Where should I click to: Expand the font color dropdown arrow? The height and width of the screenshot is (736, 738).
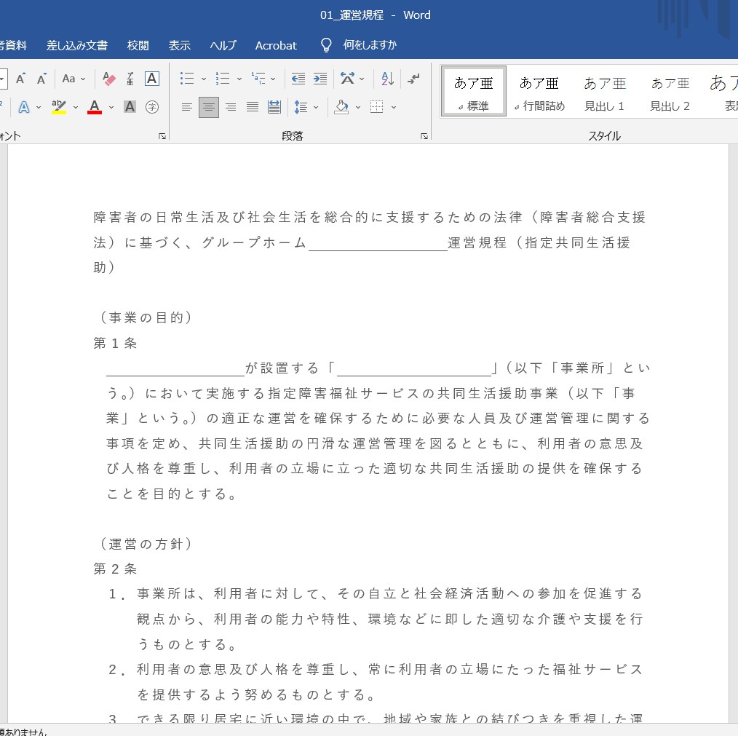[111, 107]
